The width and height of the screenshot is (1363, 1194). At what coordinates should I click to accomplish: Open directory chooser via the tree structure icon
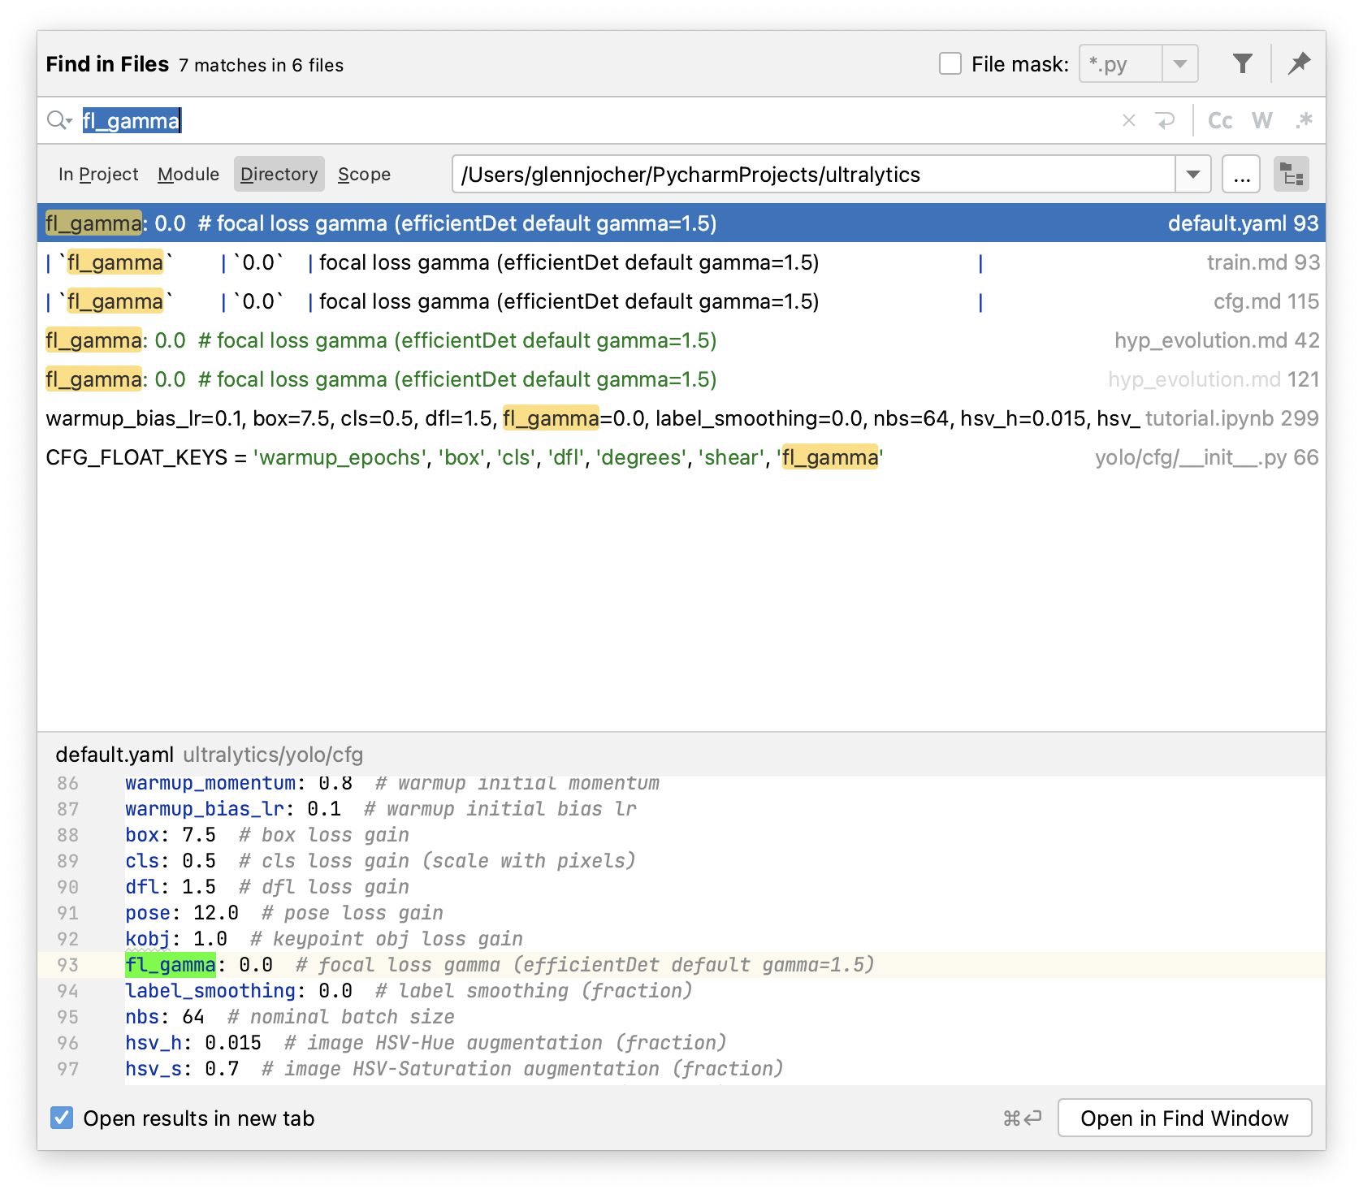(x=1292, y=173)
